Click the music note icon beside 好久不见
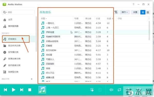Image resolution: width=154 pixels, height=97 pixels. [43, 73]
